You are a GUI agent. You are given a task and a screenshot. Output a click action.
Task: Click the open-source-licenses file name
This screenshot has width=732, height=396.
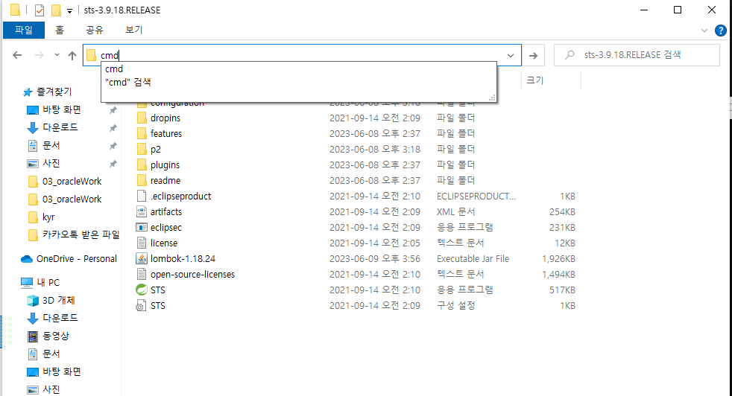point(192,274)
